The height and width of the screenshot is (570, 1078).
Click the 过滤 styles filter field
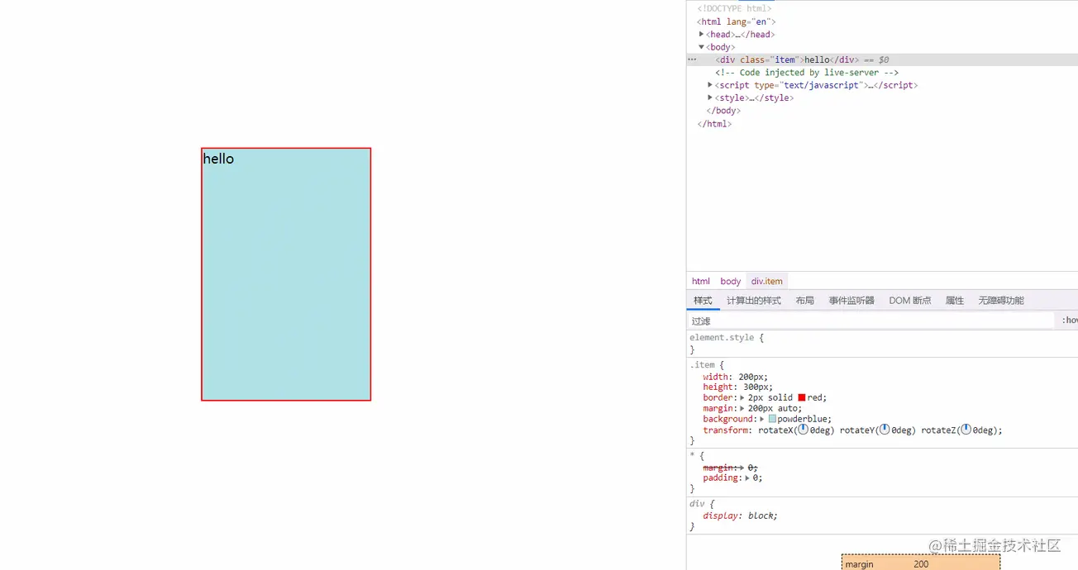point(871,321)
